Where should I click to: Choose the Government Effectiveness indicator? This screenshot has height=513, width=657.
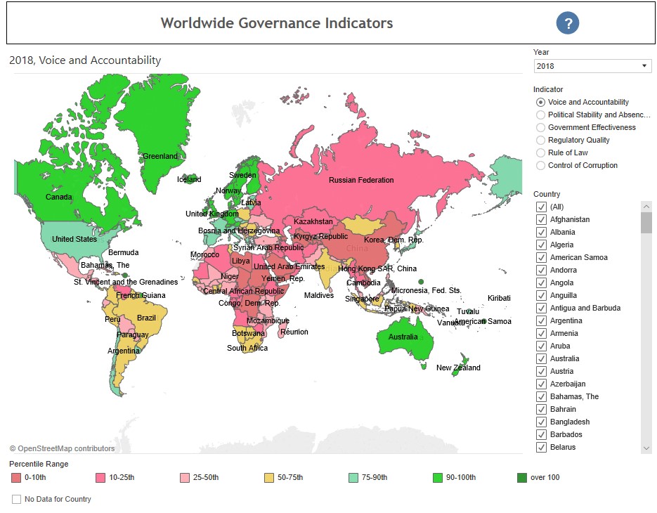[540, 127]
